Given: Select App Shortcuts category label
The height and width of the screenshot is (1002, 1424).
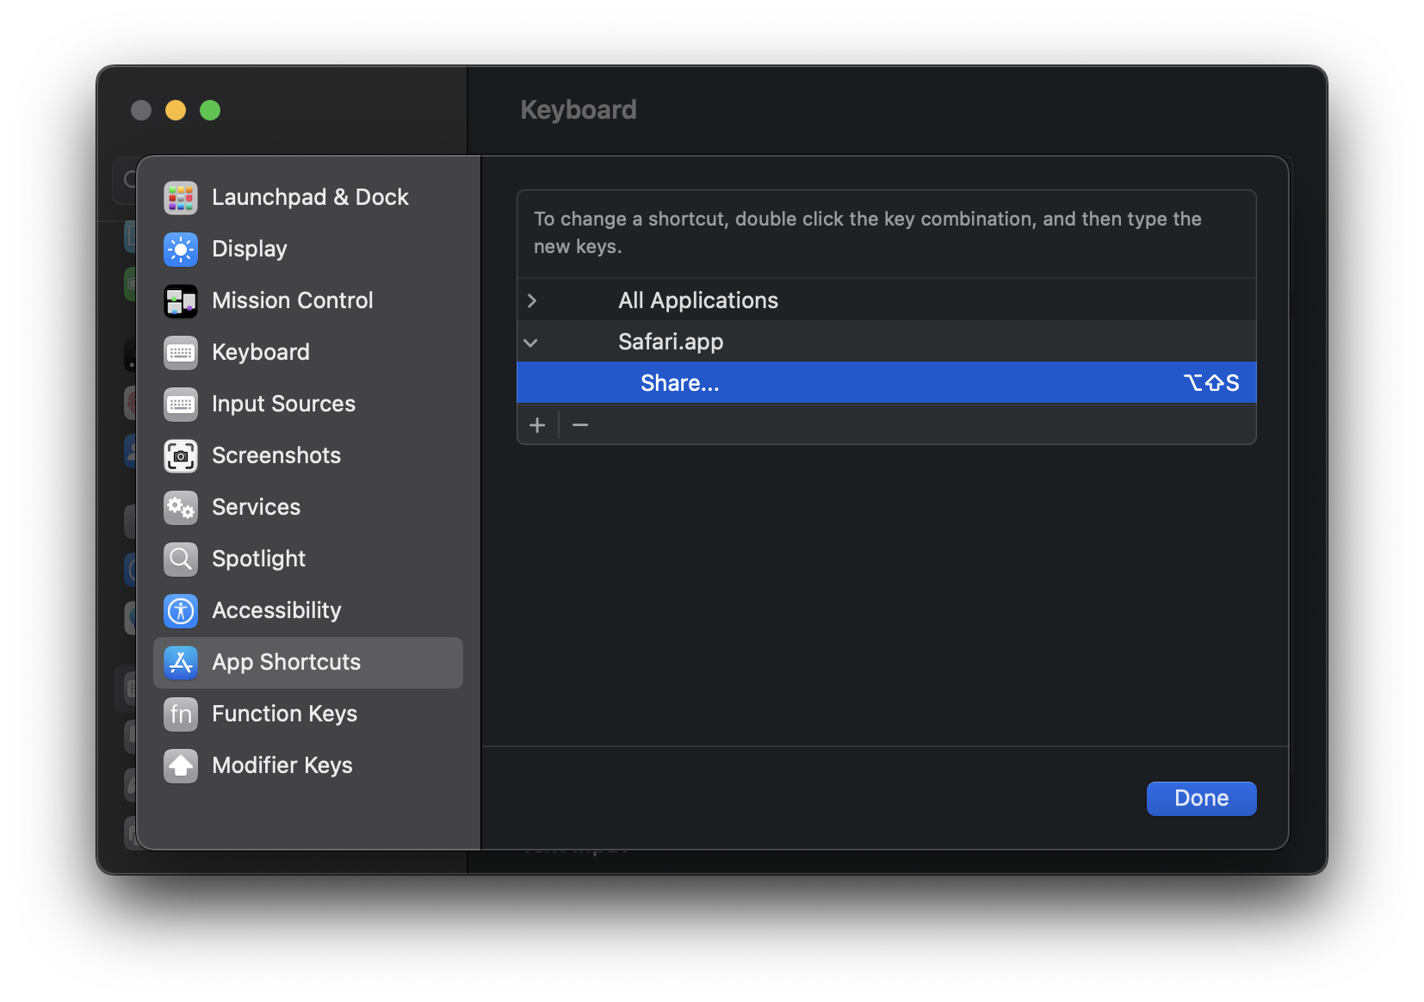Looking at the screenshot, I should click(x=286, y=662).
